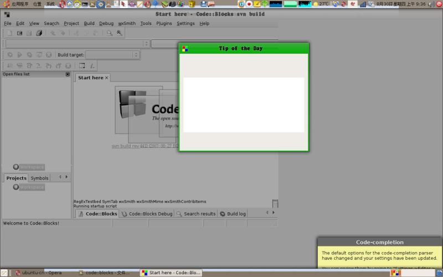
Task: Click the left arrow of the log tabs
Action: pyautogui.click(x=267, y=212)
